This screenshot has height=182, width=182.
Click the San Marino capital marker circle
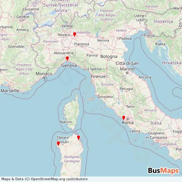127,73
